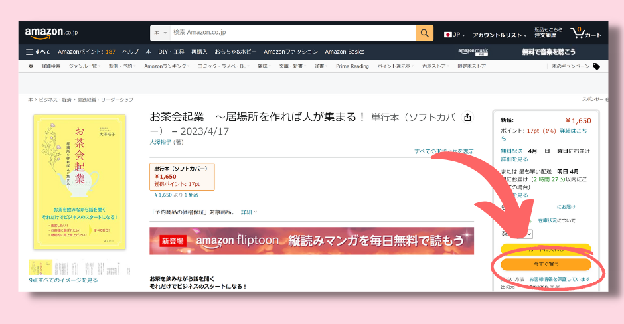Click ￥1,650 より 1 新品 link
Image resolution: width=624 pixels, height=324 pixels.
(177, 195)
